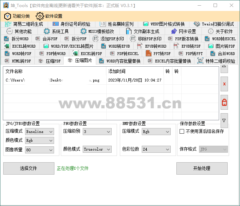This screenshot has height=206, width=240.
Task: Click the move down triangle button
Action: [x=224, y=121]
